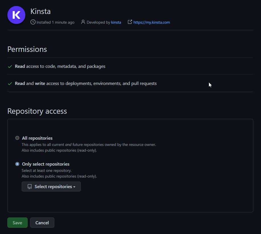Click the person icon near Developed by

click(x=83, y=22)
